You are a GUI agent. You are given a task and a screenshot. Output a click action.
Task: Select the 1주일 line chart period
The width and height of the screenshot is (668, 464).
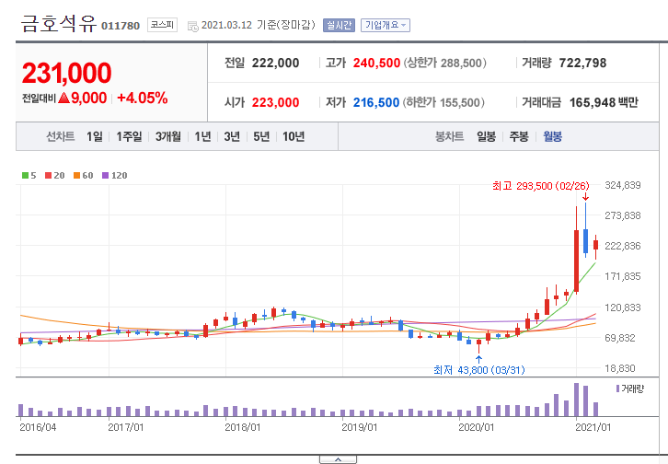coord(129,137)
